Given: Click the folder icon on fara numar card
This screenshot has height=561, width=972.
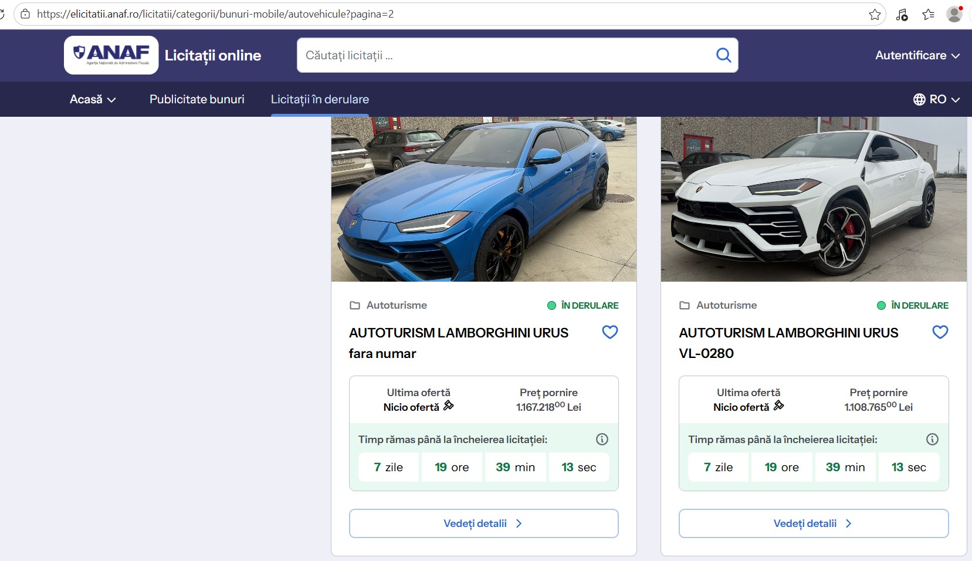Looking at the screenshot, I should point(355,305).
